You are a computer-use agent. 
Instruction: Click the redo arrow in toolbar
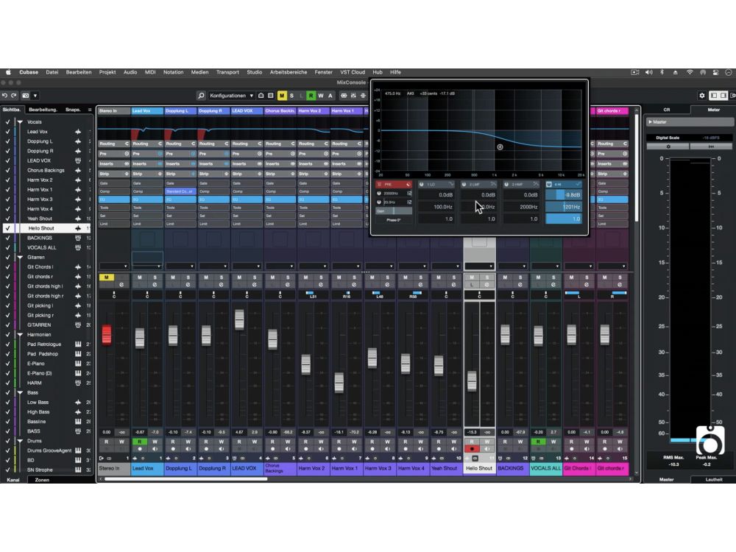[14, 96]
